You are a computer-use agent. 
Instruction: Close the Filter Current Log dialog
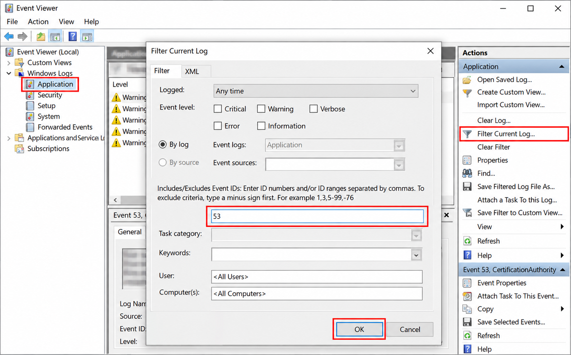(x=430, y=51)
